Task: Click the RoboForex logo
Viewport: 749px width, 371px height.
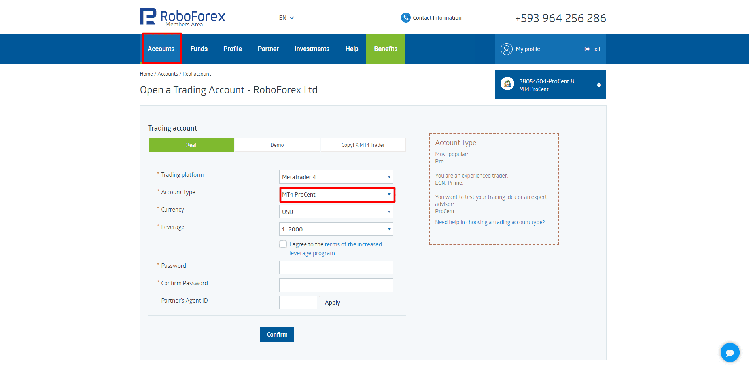Action: [182, 17]
